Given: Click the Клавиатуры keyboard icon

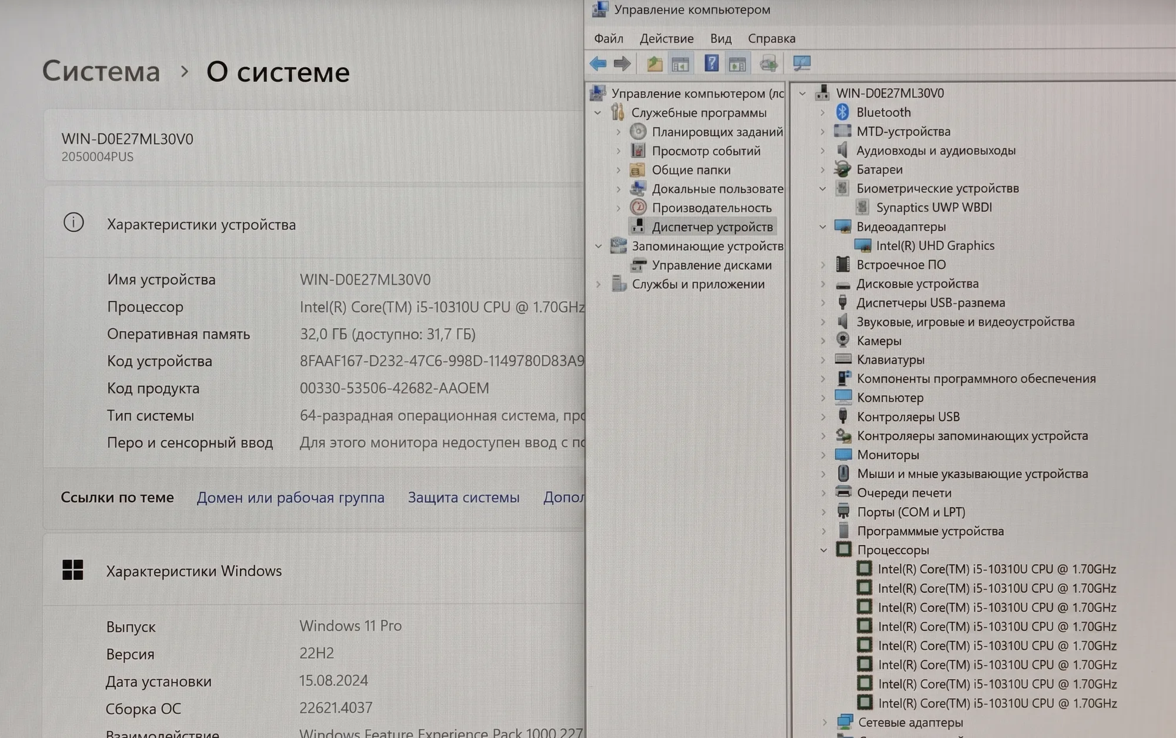Looking at the screenshot, I should pos(843,359).
